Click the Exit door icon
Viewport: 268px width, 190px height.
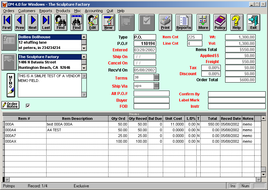254,22
